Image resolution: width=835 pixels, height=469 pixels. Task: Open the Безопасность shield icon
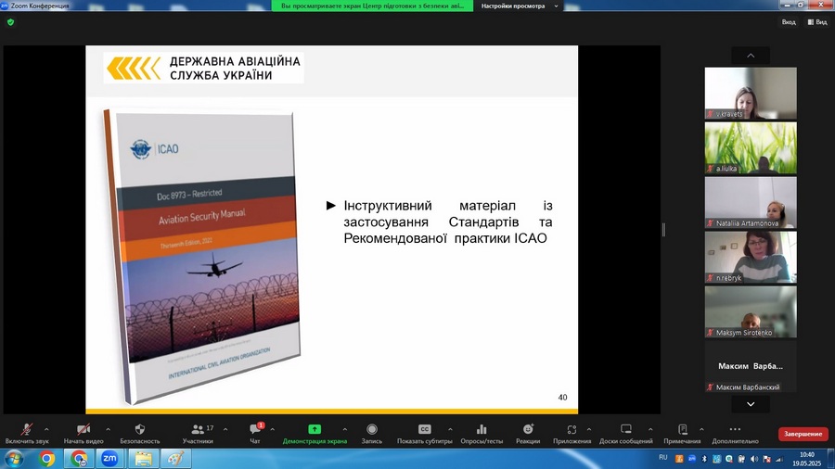(x=140, y=431)
